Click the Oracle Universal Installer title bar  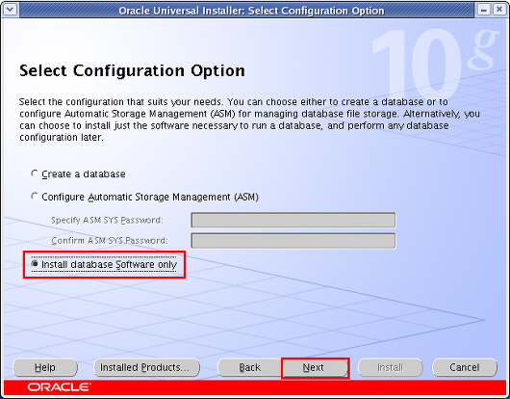(251, 11)
